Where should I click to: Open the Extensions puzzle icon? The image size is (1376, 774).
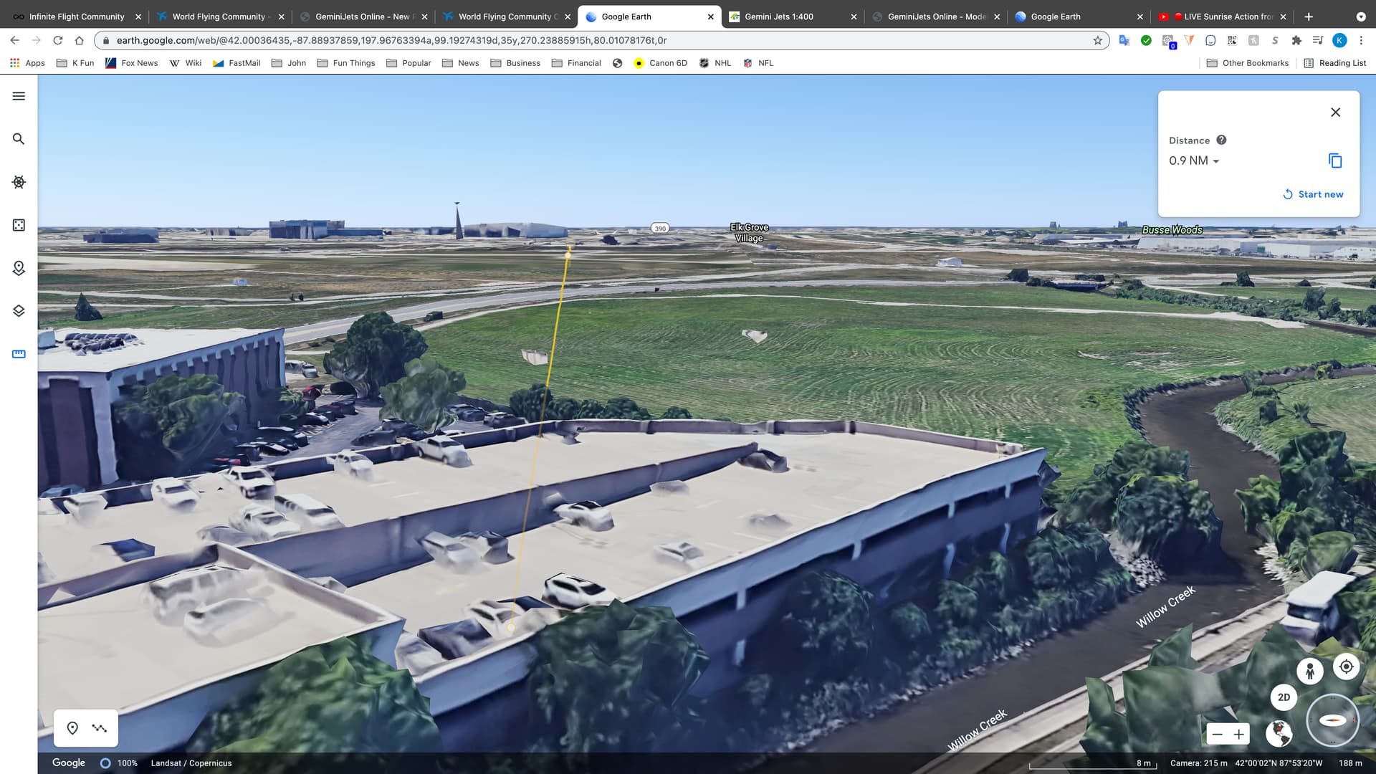tap(1296, 40)
